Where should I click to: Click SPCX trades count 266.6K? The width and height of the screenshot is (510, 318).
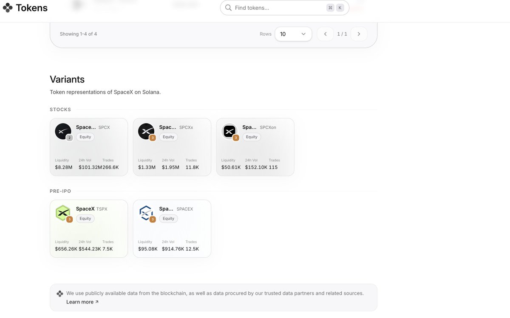110,167
